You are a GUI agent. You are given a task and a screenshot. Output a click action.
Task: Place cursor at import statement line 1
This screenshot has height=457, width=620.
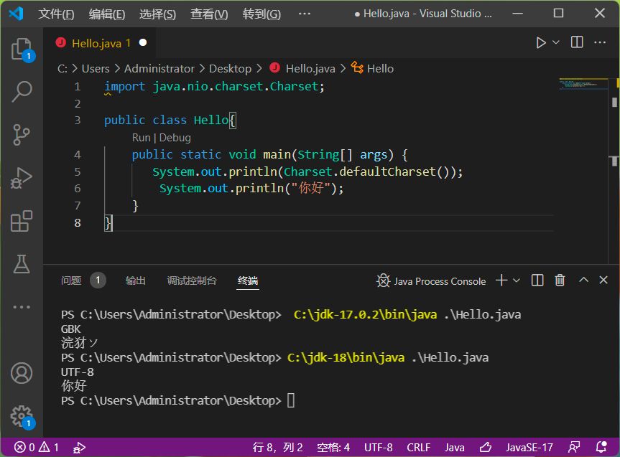click(214, 87)
